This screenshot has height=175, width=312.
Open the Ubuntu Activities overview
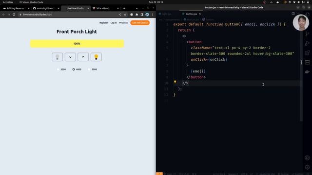pos(8,2)
